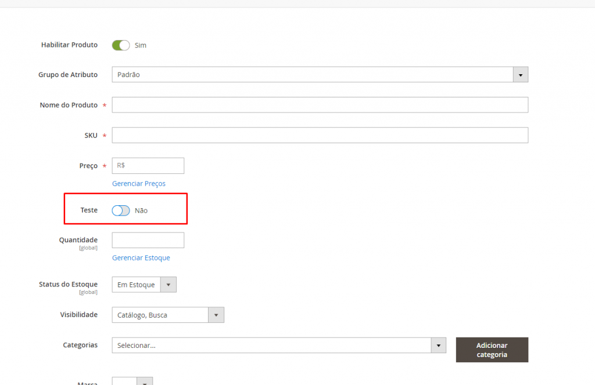The width and height of the screenshot is (595, 385).
Task: Click the Preço label
Action: (88, 166)
